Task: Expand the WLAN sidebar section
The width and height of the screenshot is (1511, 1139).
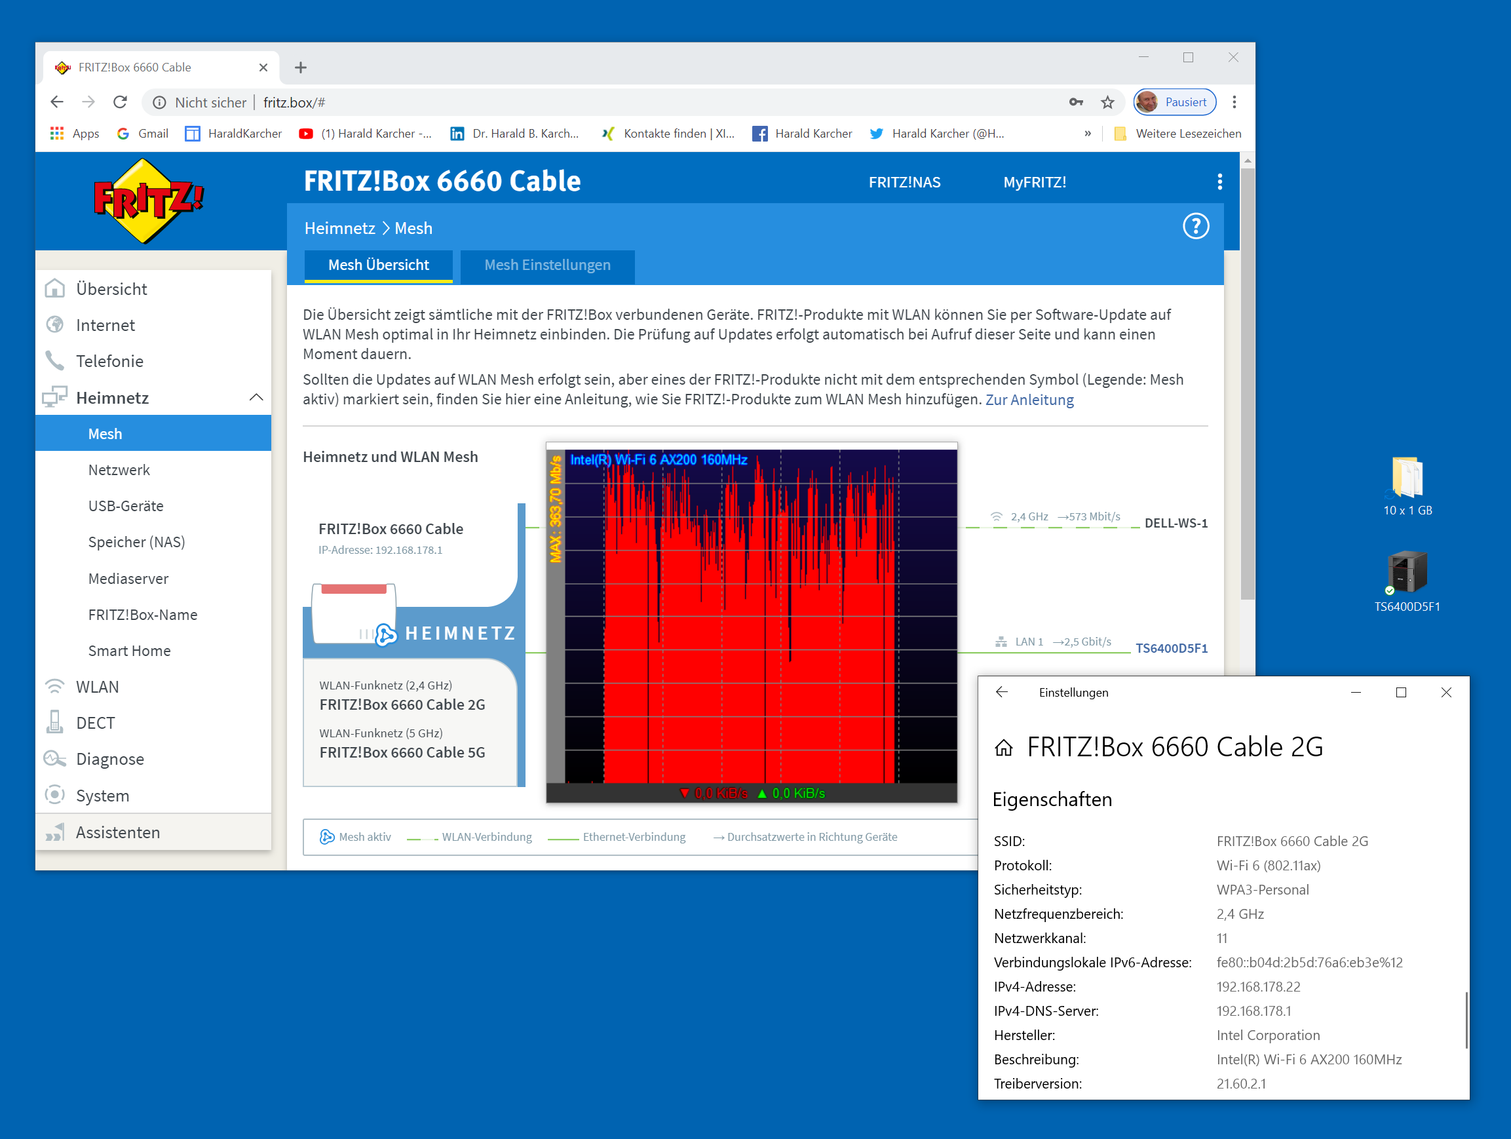Action: click(x=97, y=687)
